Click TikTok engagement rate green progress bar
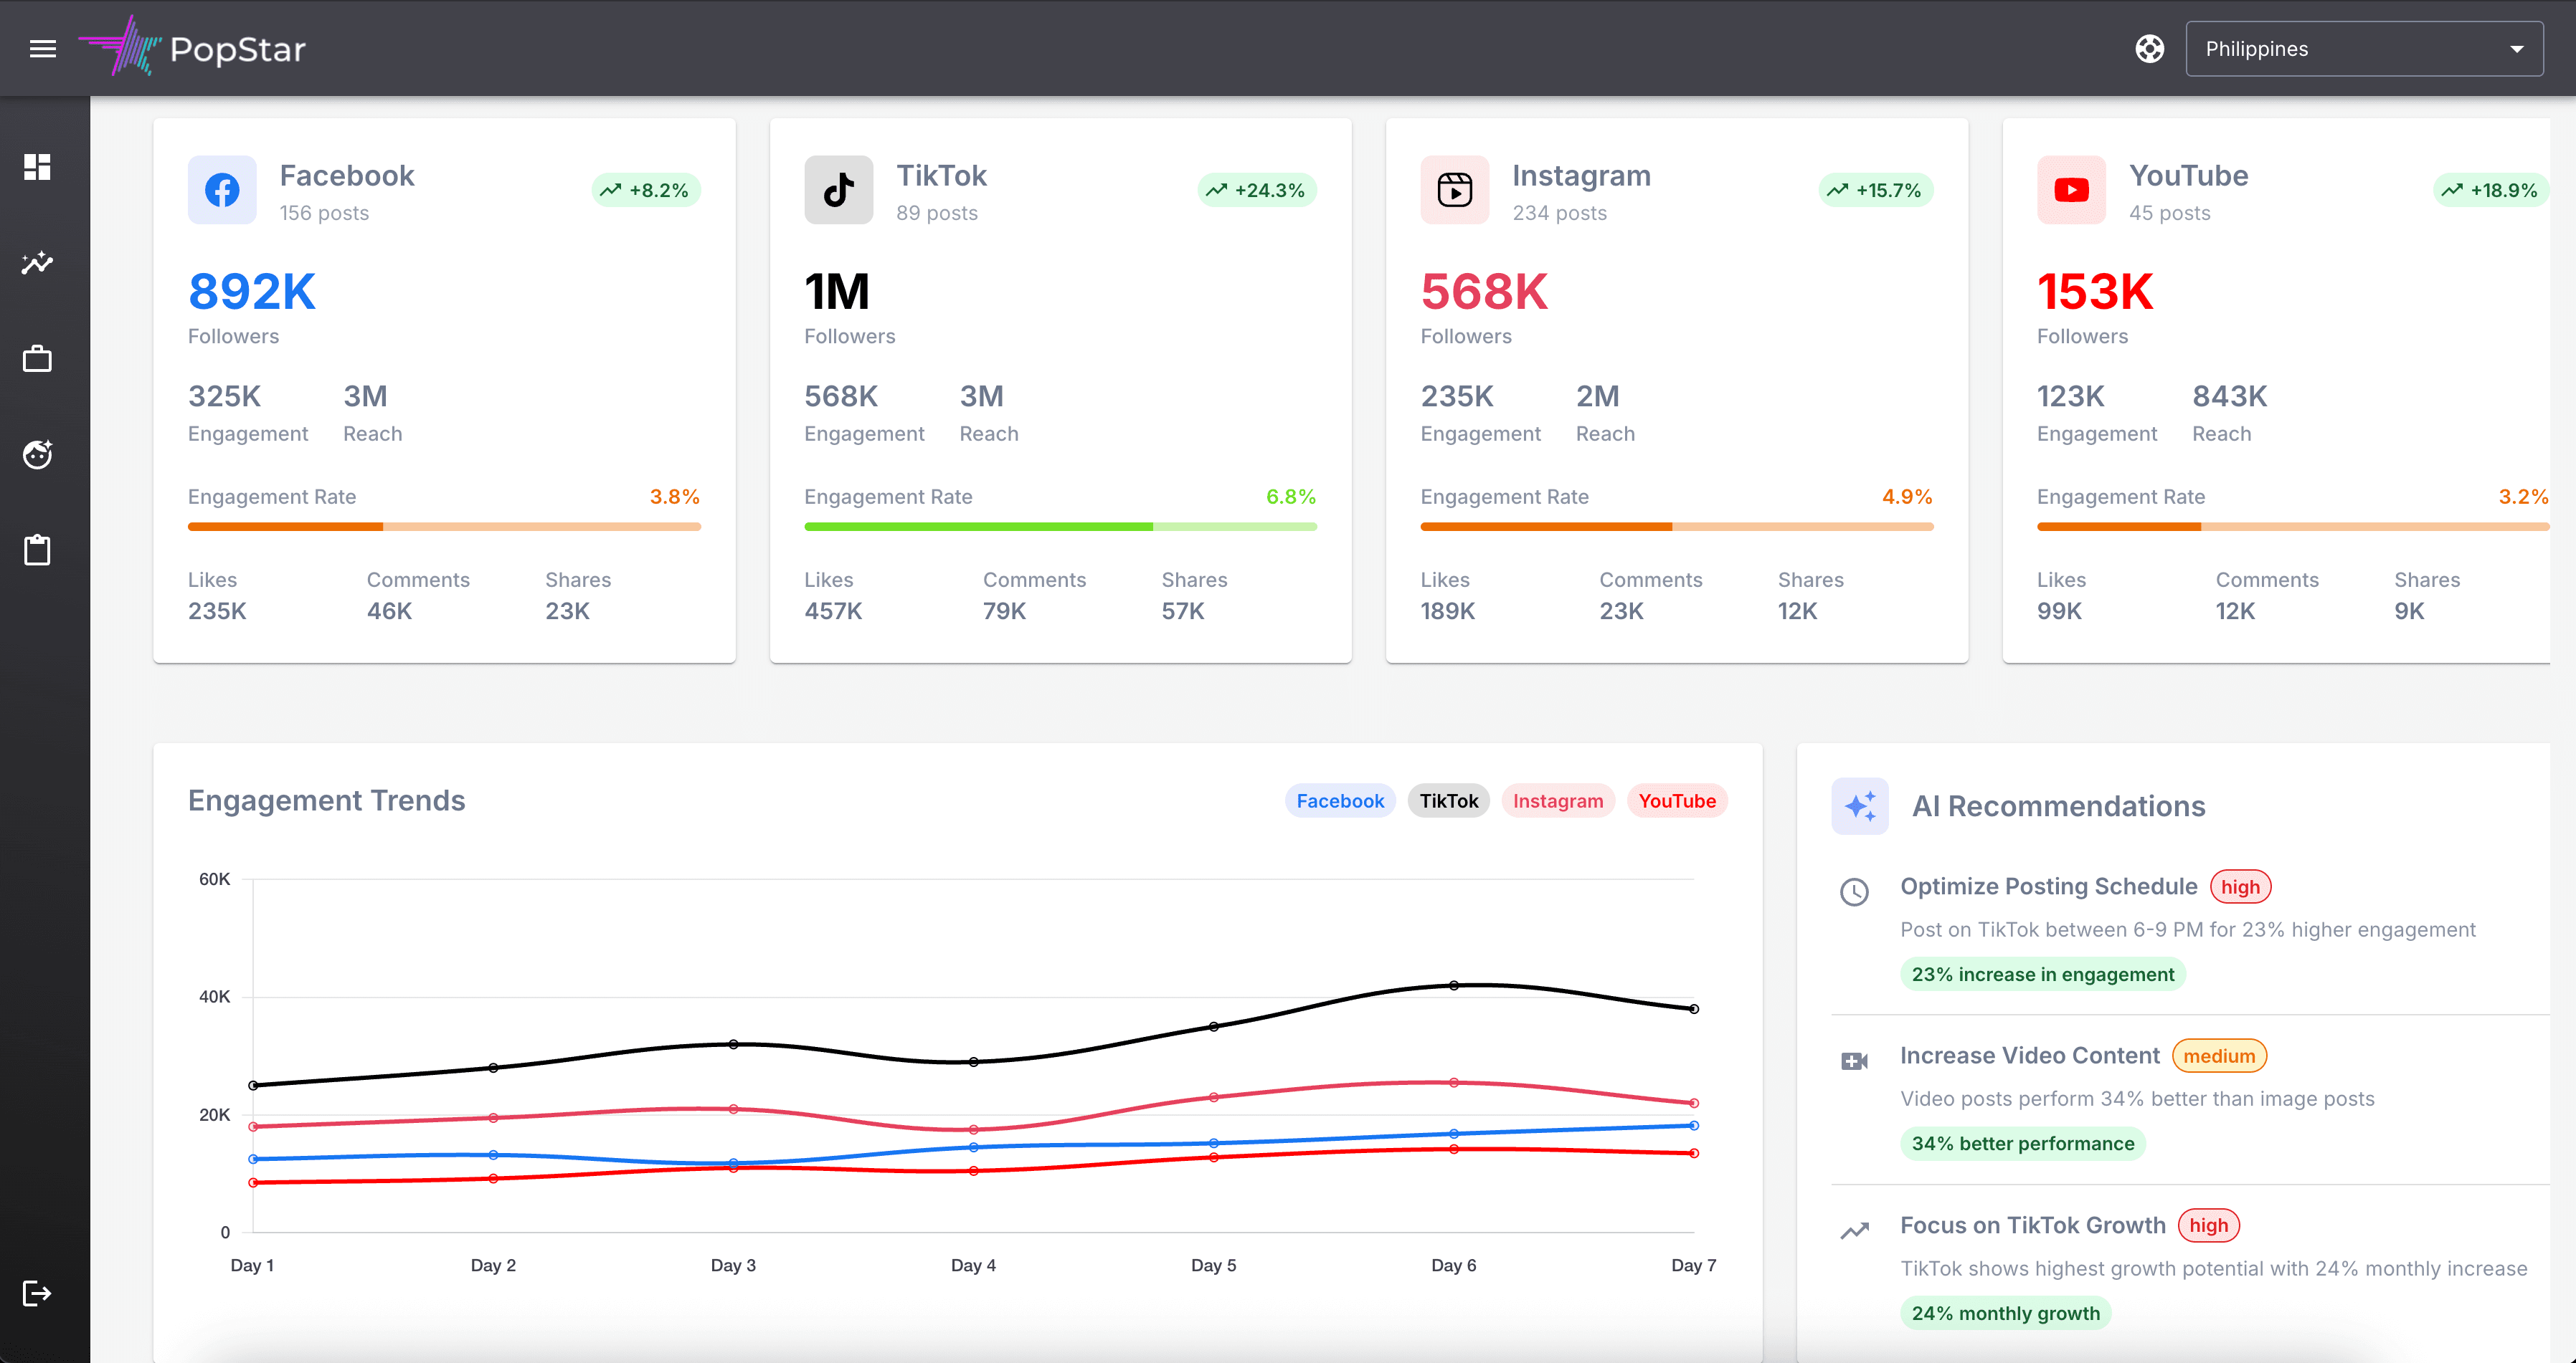The width and height of the screenshot is (2576, 1363). 1060,527
